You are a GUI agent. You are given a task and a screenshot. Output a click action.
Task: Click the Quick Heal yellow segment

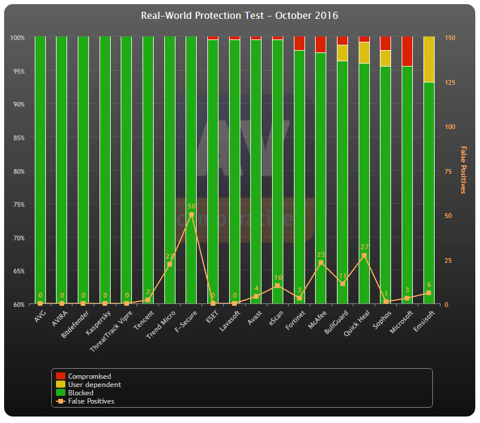(x=364, y=52)
